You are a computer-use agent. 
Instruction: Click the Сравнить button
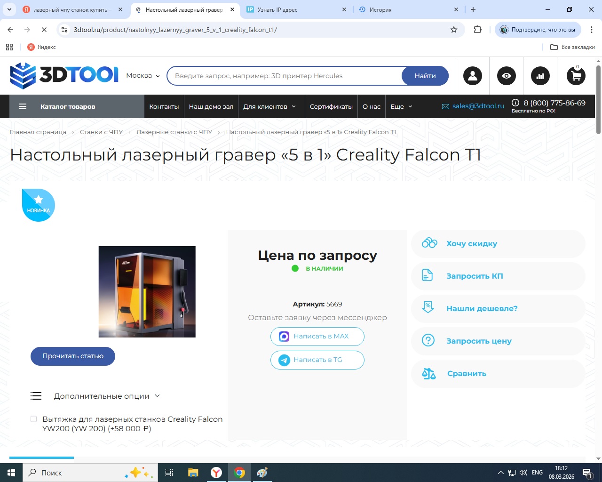click(498, 373)
